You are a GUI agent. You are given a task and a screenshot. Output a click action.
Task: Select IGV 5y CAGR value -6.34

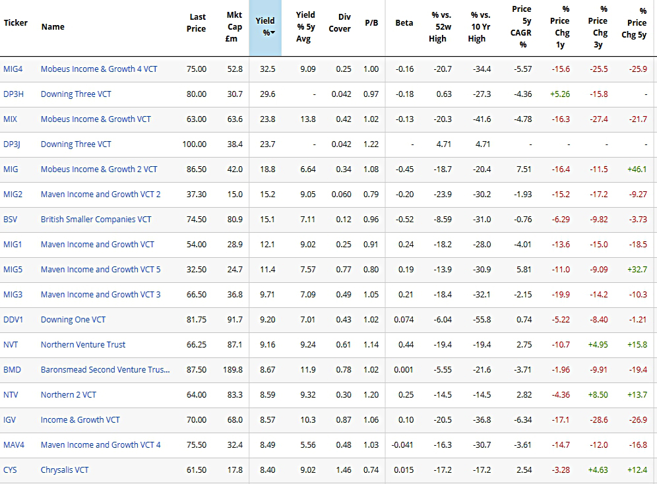tap(523, 420)
